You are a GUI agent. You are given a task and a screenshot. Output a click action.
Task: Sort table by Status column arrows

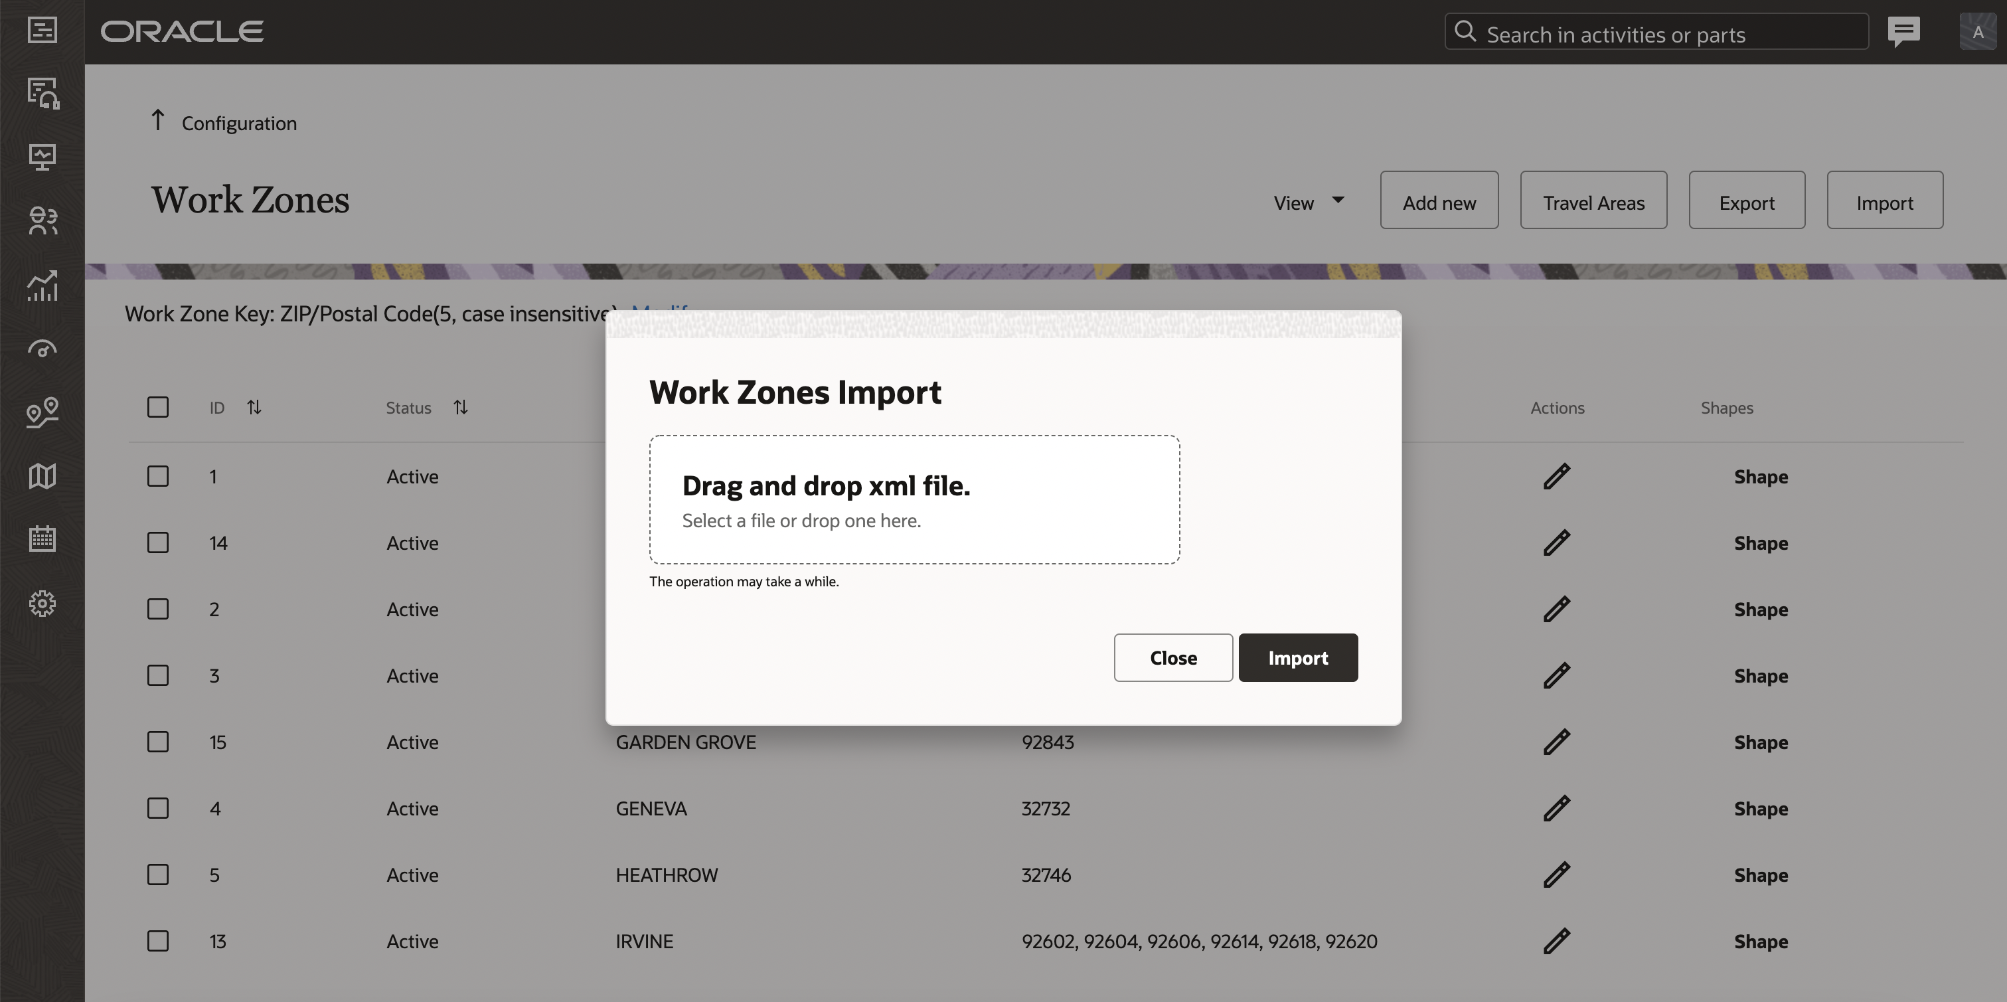461,407
